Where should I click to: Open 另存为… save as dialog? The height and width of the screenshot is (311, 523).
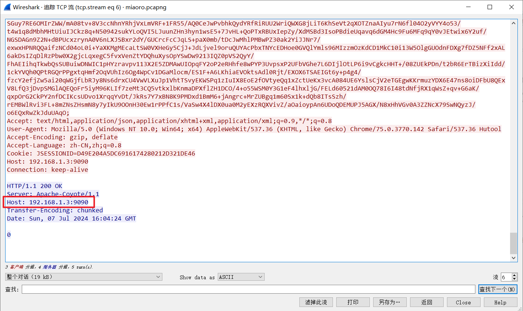pos(389,302)
